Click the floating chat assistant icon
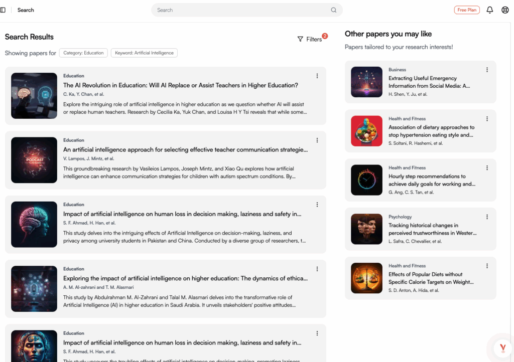The height and width of the screenshot is (362, 514). [502, 348]
